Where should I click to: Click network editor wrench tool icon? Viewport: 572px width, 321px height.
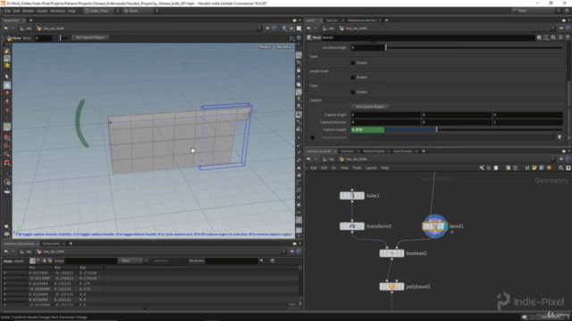pos(482,168)
